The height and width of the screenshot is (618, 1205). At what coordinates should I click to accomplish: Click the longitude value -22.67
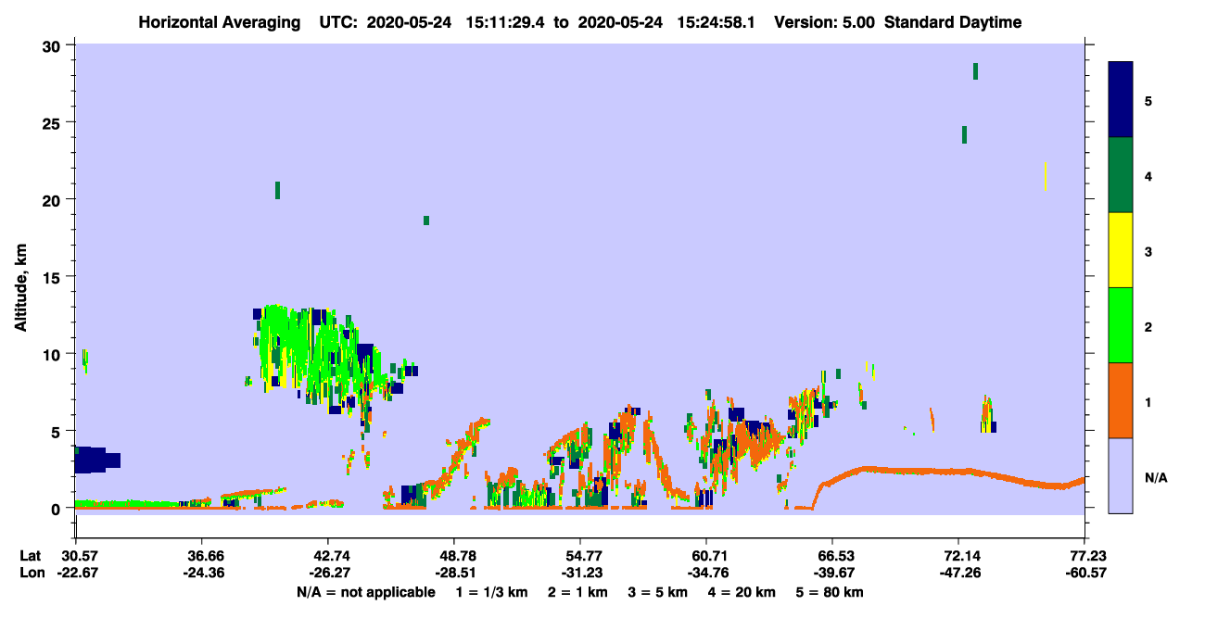(76, 573)
